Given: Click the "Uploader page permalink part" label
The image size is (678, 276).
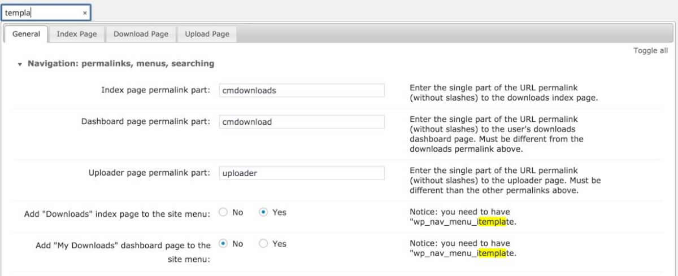Looking at the screenshot, I should [x=149, y=173].
